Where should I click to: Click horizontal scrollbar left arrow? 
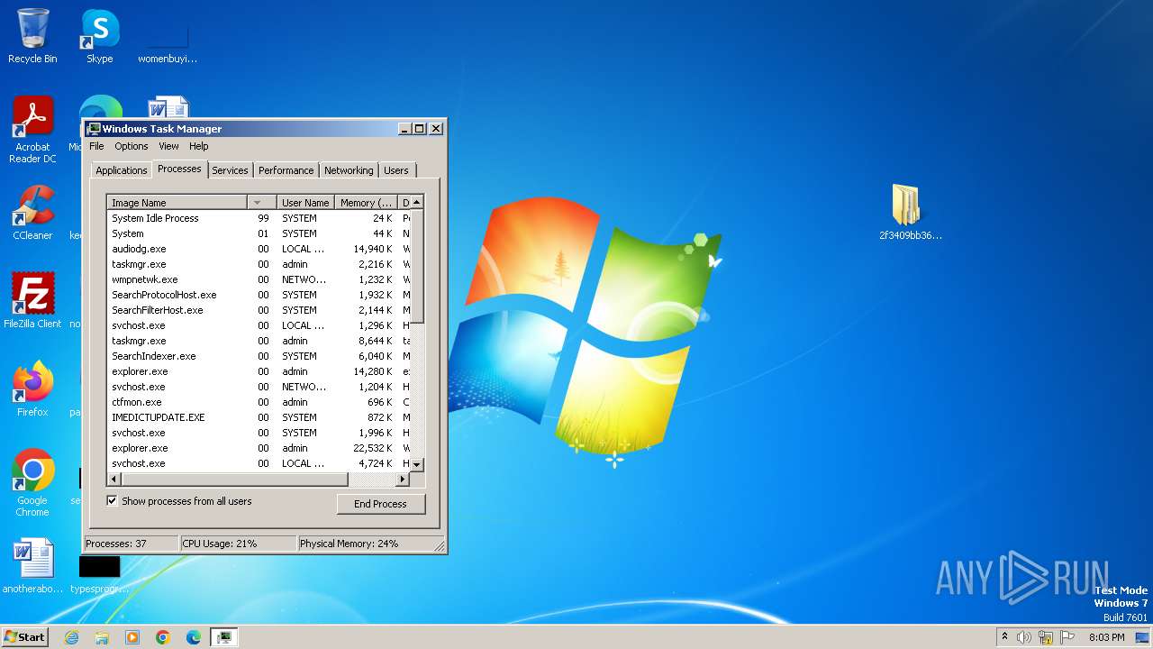coord(113,479)
